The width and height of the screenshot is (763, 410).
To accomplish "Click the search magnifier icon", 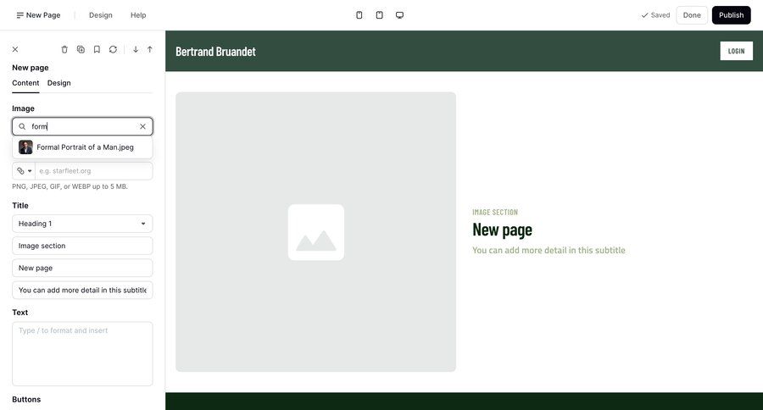I will 22,126.
